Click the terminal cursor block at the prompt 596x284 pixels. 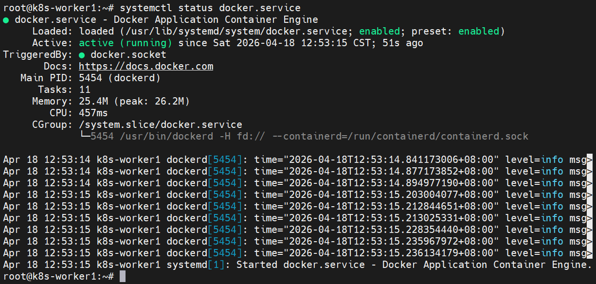[123, 276]
